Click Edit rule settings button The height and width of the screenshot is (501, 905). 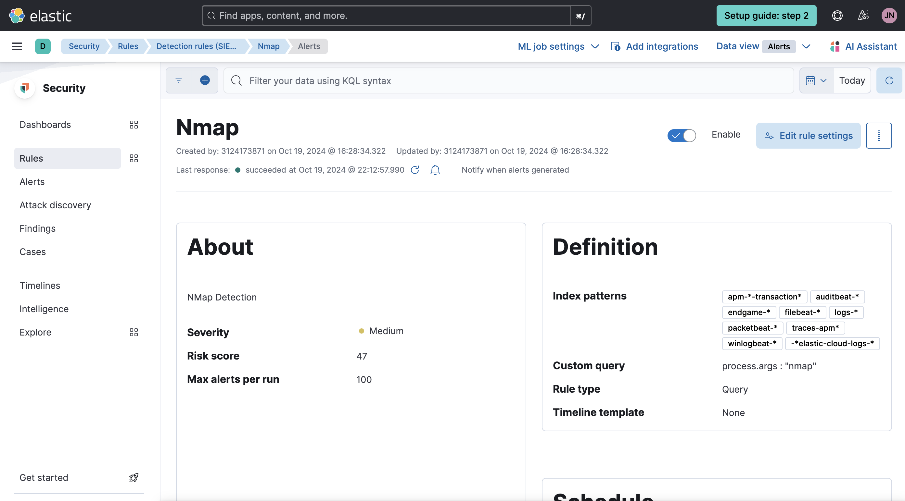coord(808,135)
